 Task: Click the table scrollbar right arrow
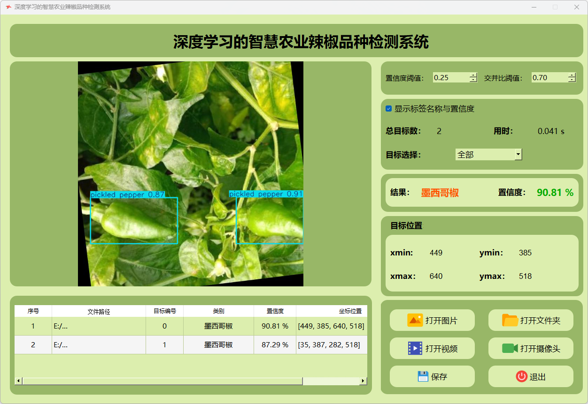point(363,381)
